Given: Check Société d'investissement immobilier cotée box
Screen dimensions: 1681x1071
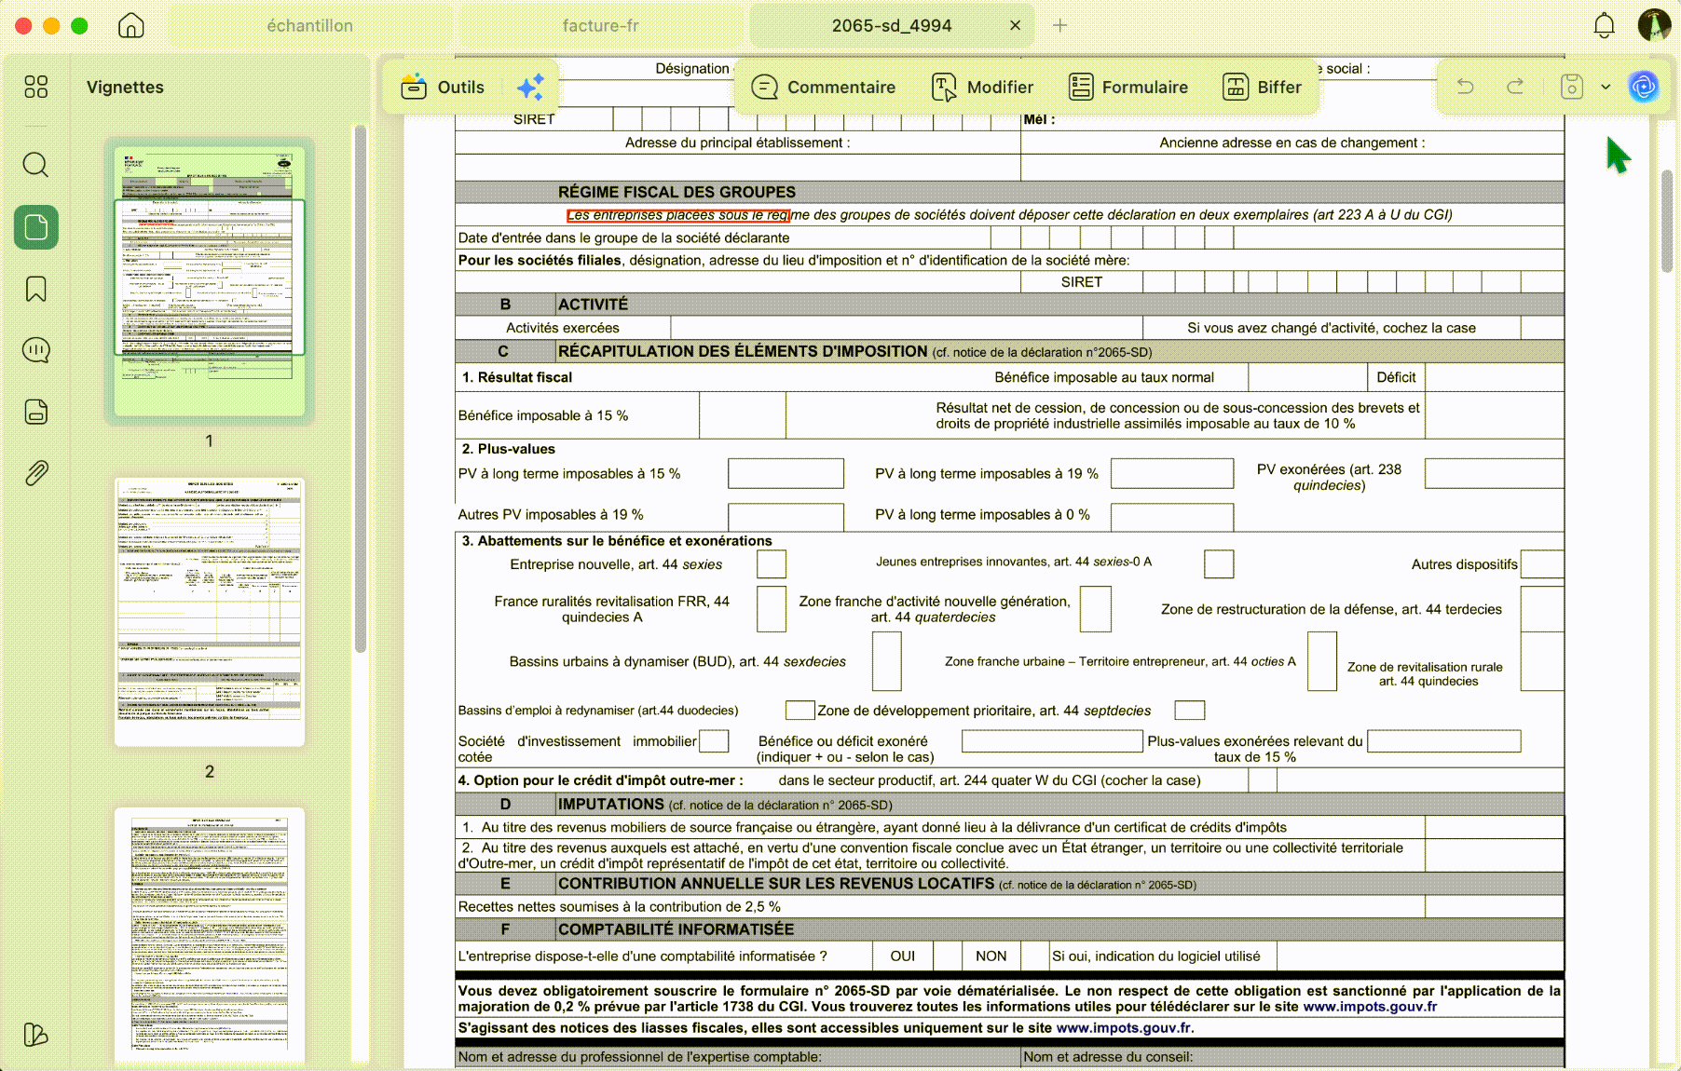Looking at the screenshot, I should pos(714,741).
